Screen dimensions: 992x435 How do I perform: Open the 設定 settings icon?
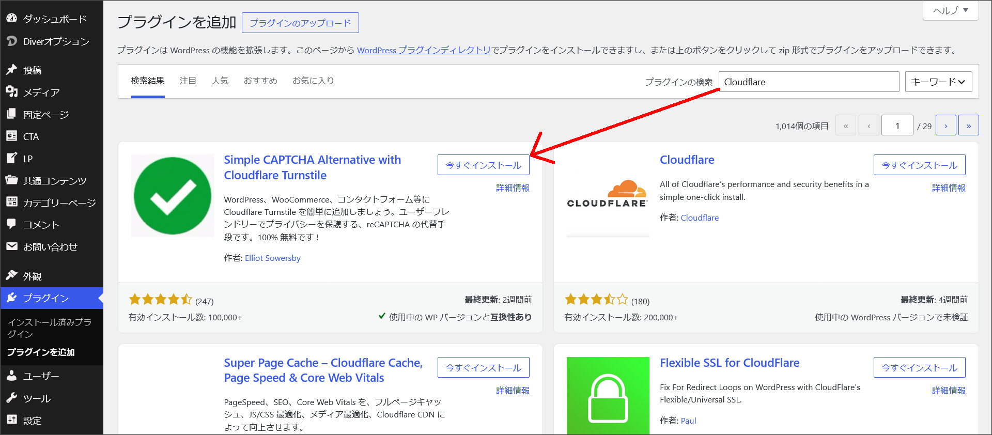(x=11, y=420)
